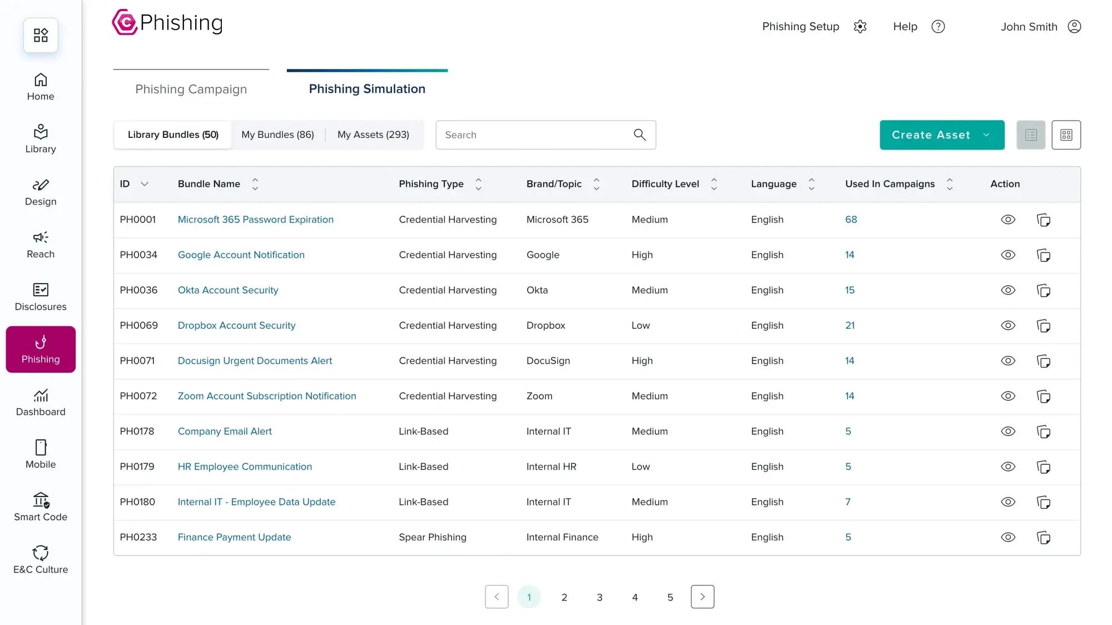This screenshot has height=625, width=1112.
Task: Sort the table by Difficulty Level
Action: click(x=714, y=183)
